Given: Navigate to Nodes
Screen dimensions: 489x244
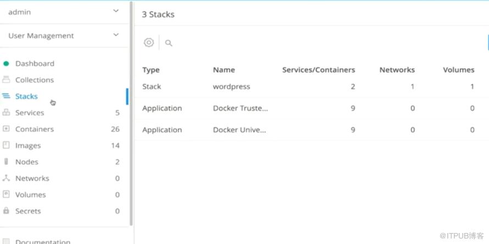Looking at the screenshot, I should point(26,162).
